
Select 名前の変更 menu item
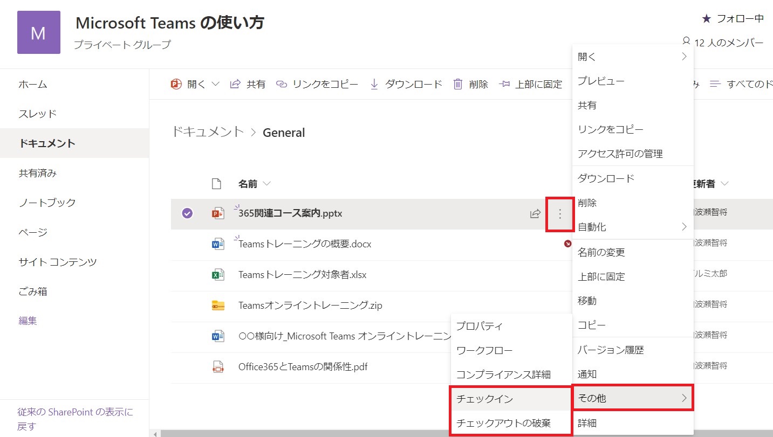(x=633, y=252)
